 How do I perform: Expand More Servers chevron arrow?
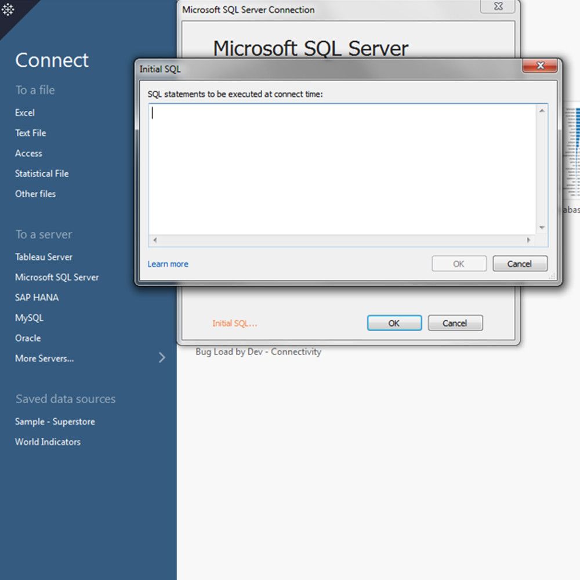162,358
